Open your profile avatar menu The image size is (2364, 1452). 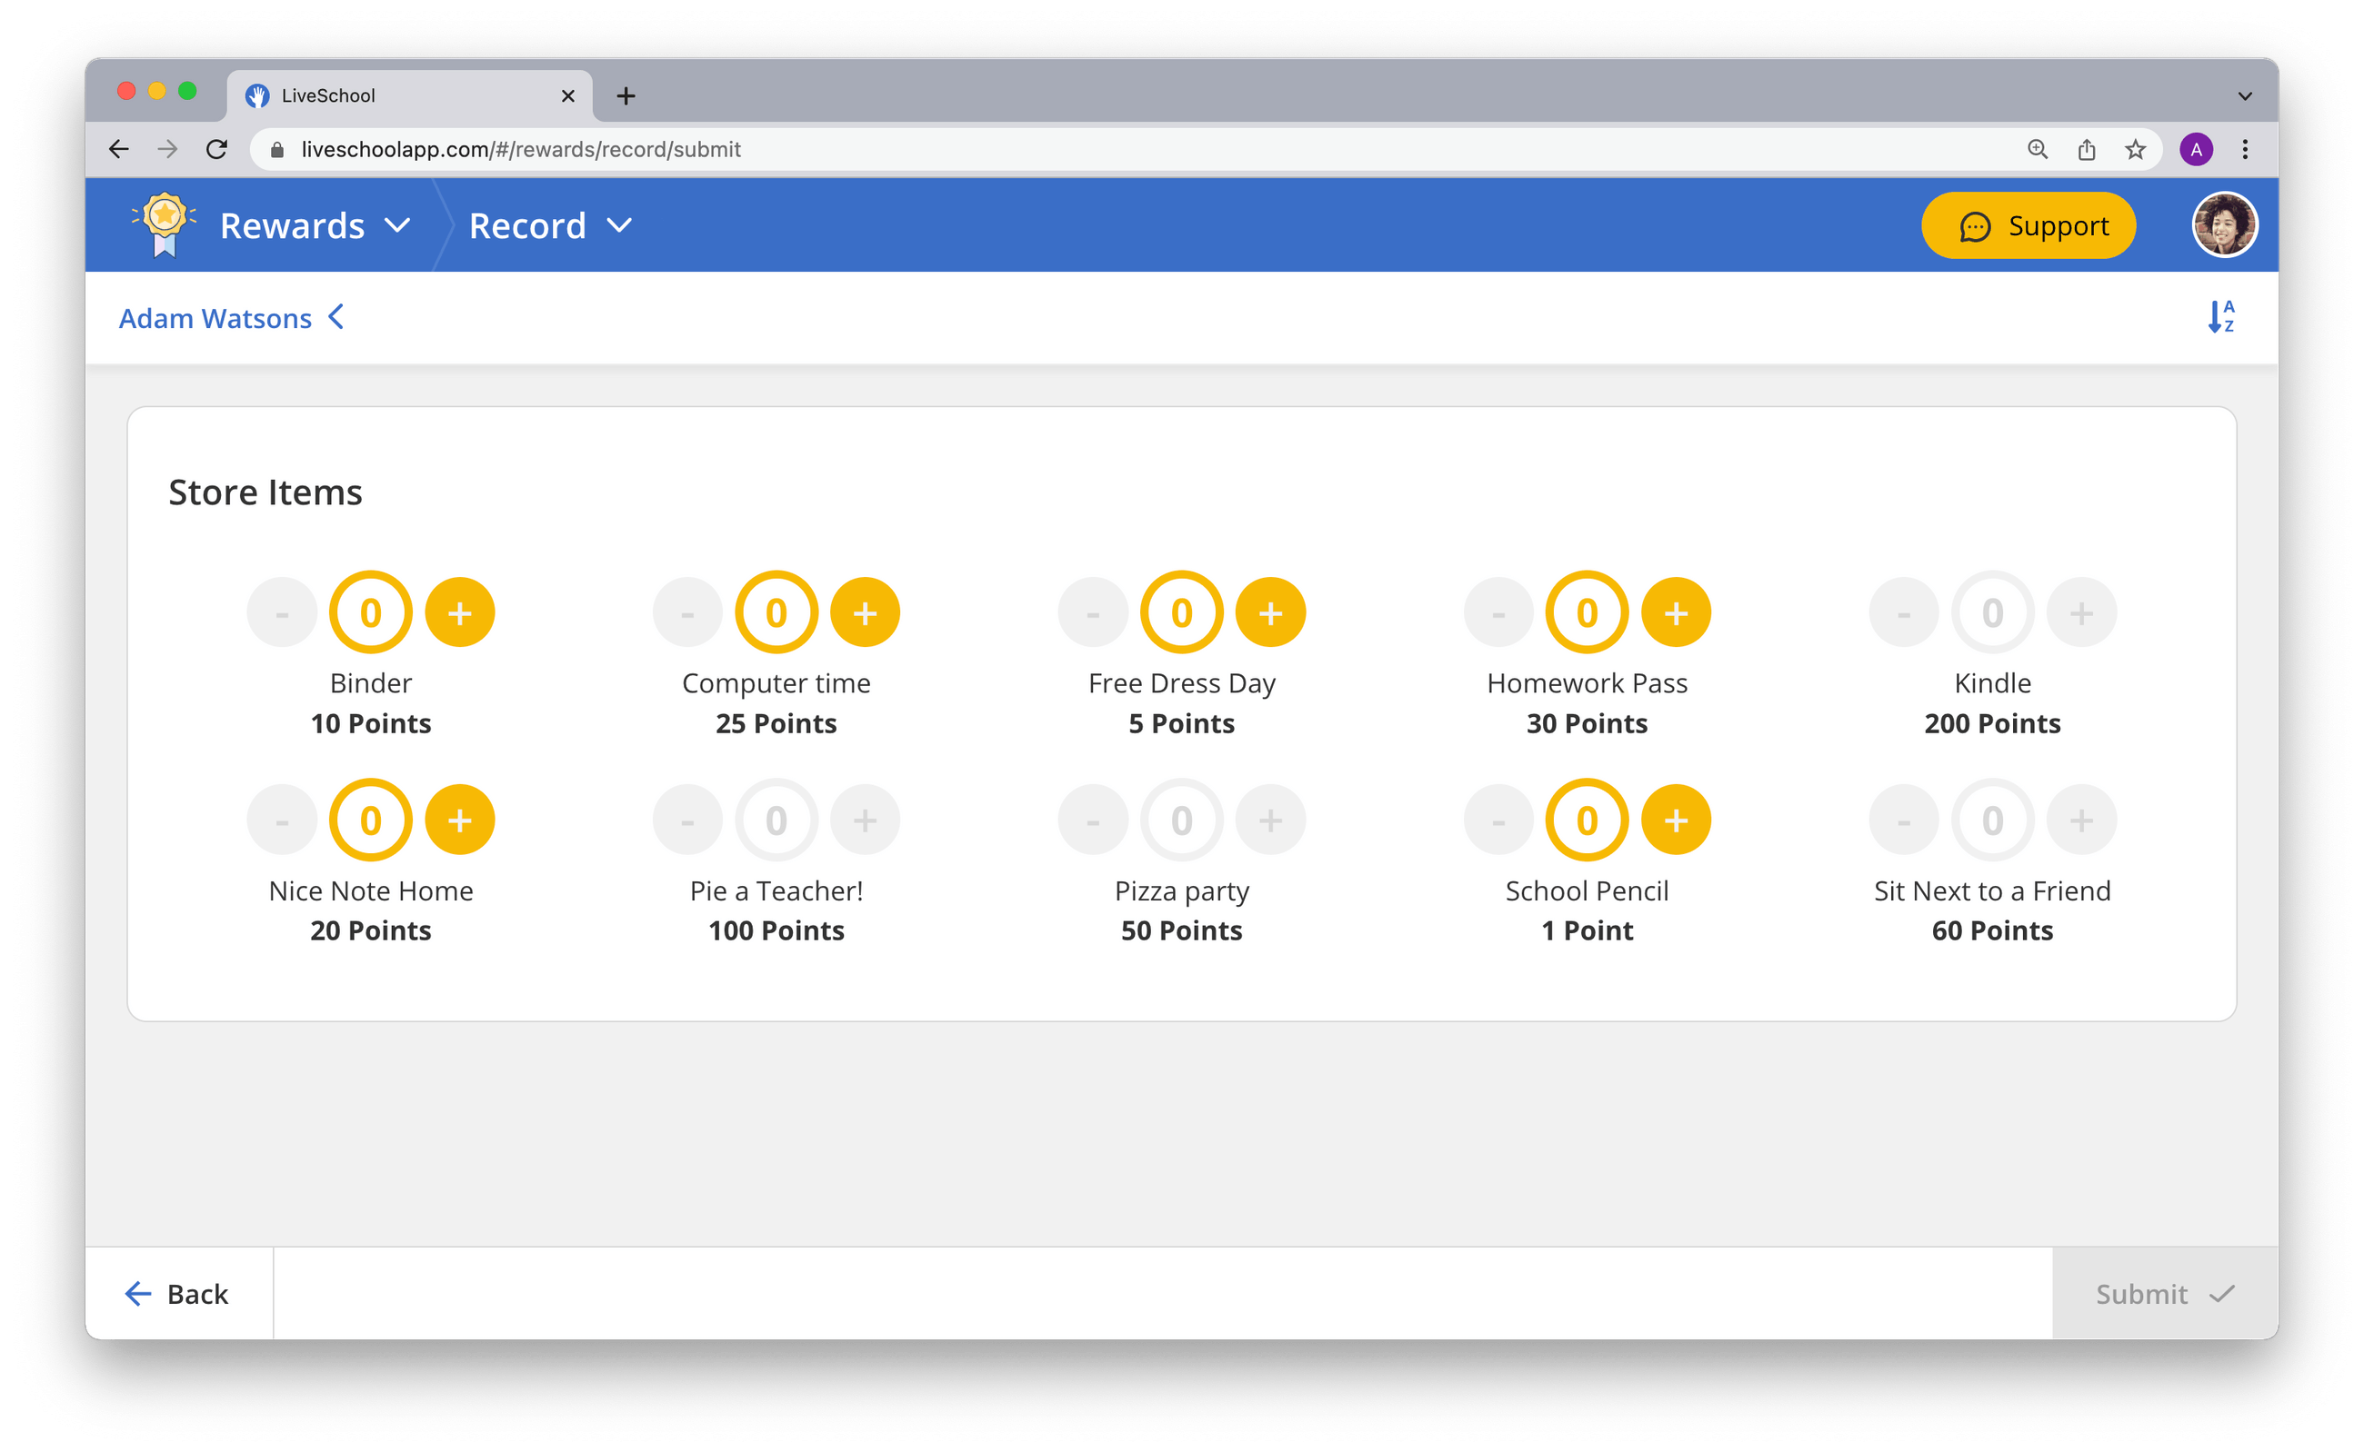[x=2227, y=224]
